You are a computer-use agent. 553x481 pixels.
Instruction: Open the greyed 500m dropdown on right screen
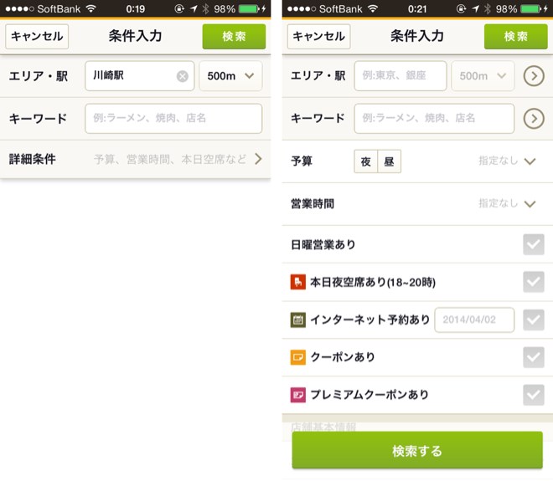click(483, 76)
